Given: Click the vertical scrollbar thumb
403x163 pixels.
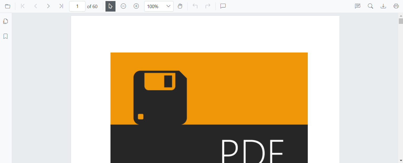Looking at the screenshot, I should coord(401,21).
